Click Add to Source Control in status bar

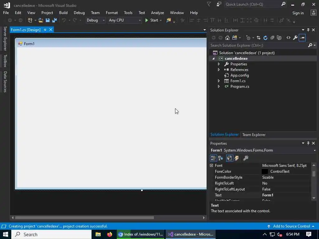(291, 226)
